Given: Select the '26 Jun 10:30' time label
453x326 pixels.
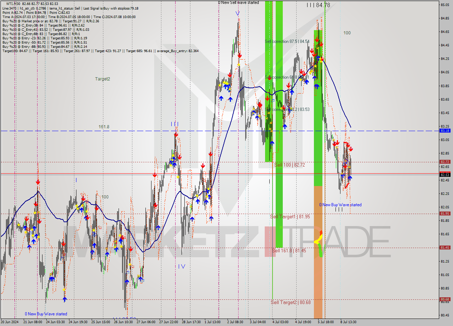Looking at the screenshot, I should click(x=124, y=322).
